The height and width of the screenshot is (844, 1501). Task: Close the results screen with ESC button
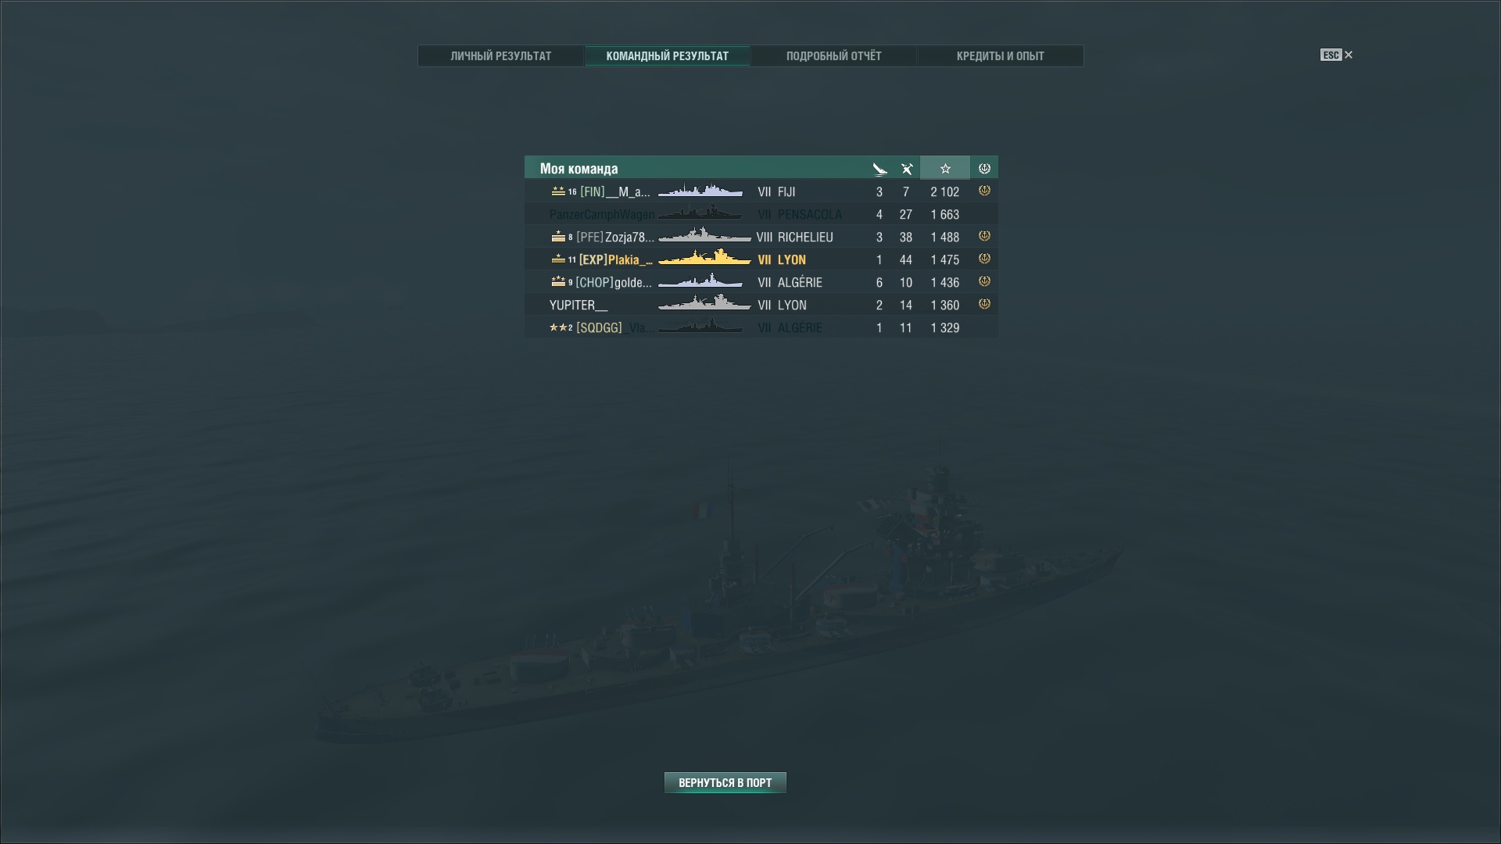click(1336, 55)
